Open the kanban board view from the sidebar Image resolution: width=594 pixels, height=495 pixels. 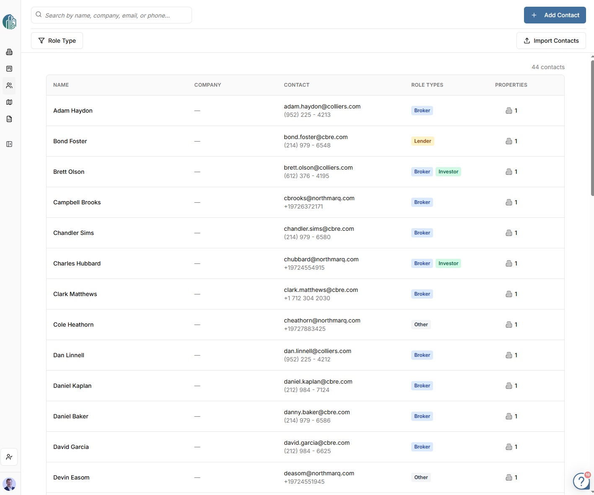(9, 69)
